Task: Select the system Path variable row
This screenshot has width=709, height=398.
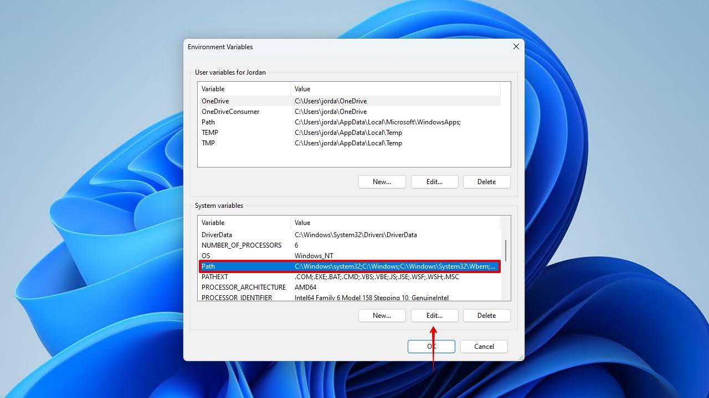Action: pos(349,266)
